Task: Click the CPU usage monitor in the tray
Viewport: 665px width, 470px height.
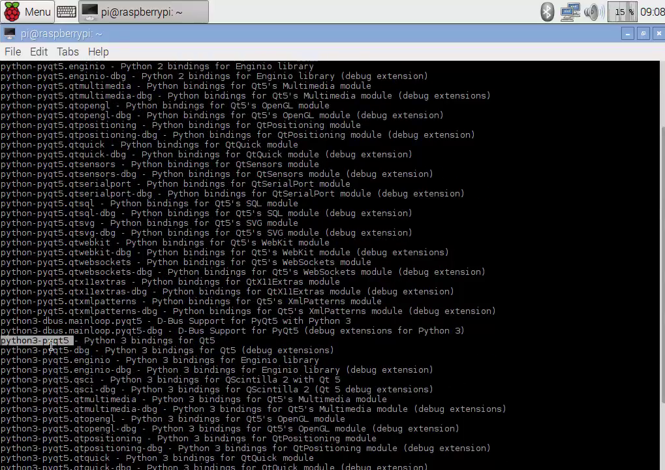Action: 622,11
